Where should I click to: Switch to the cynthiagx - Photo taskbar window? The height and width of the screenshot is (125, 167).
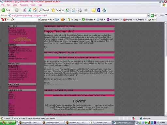53,123
